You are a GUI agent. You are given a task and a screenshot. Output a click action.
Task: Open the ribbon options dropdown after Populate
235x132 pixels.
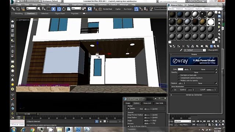coord(85,14)
